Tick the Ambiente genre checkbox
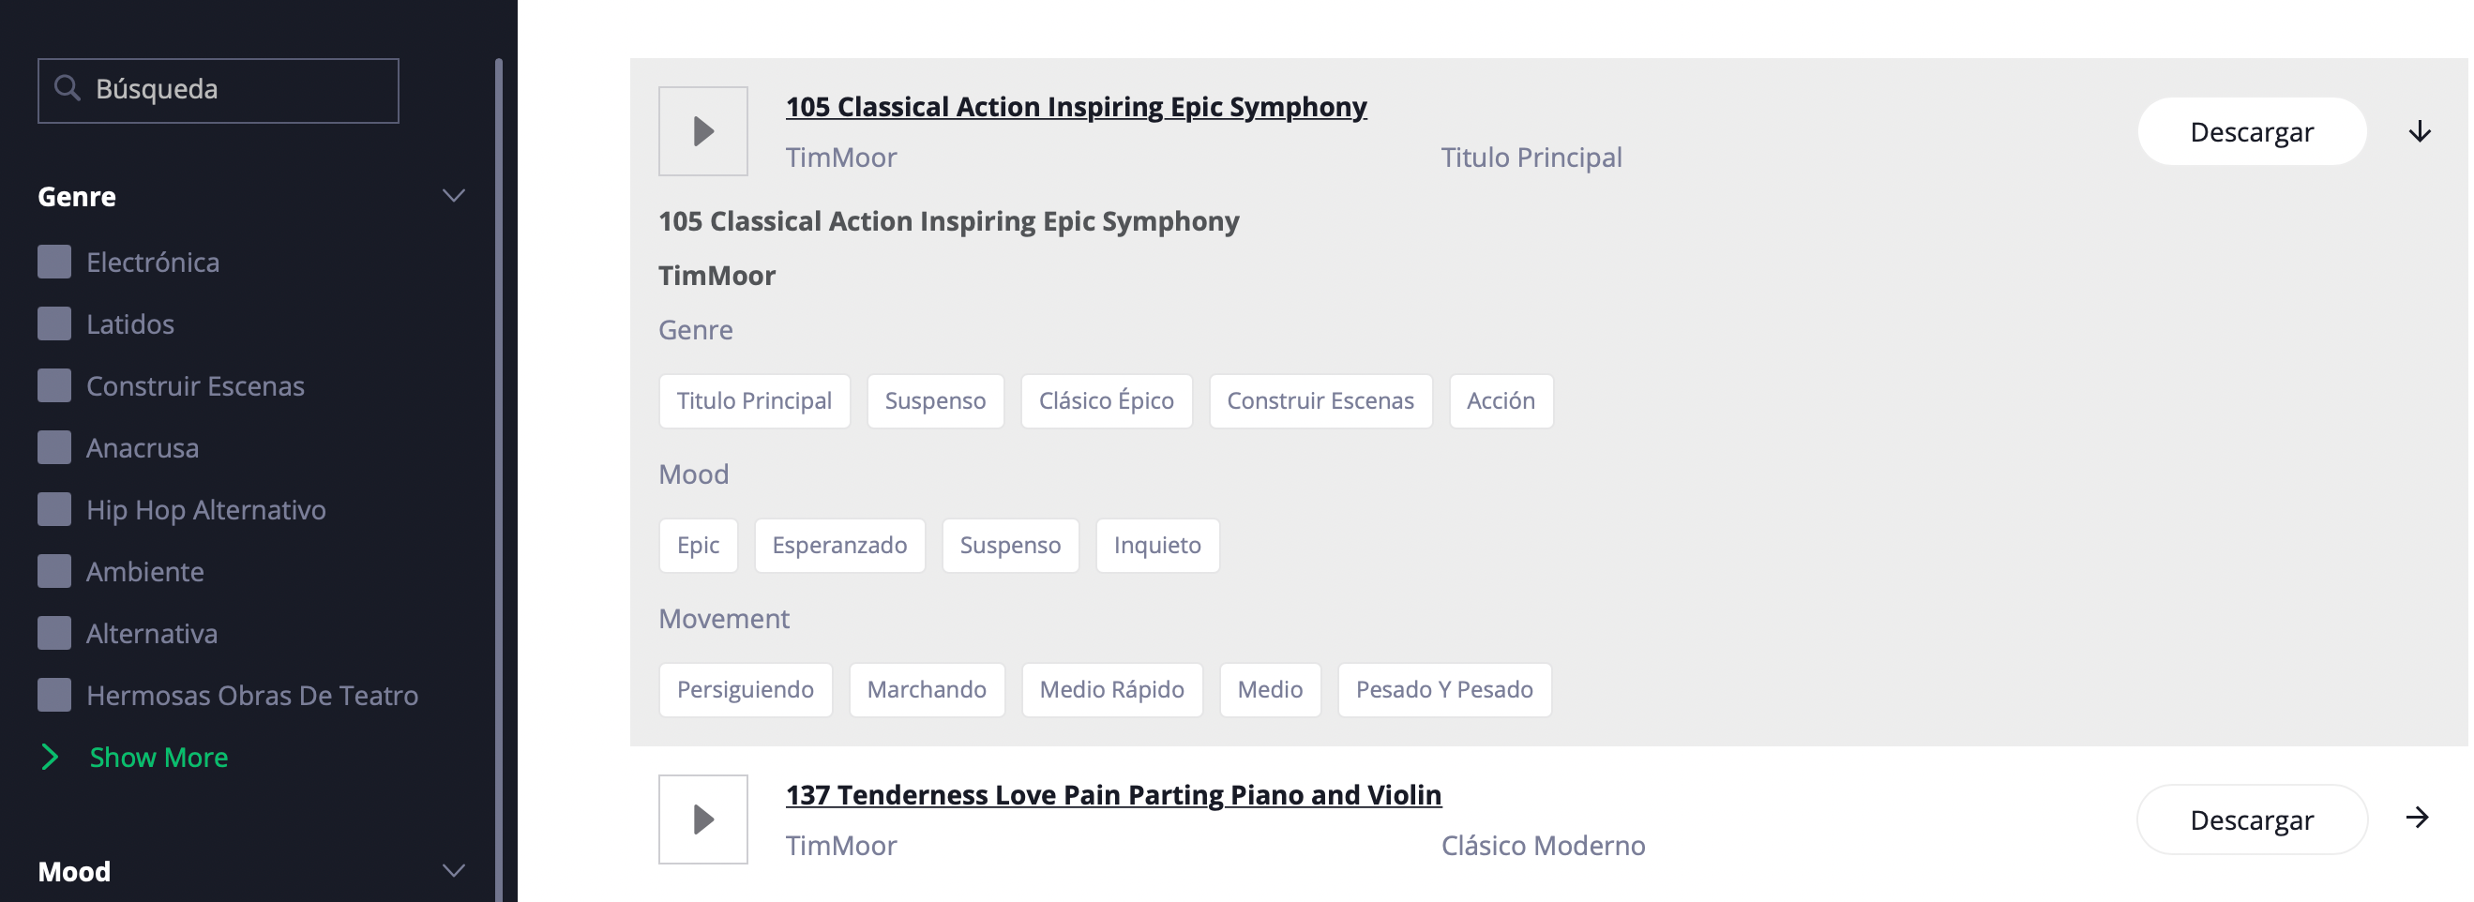The height and width of the screenshot is (902, 2474). [53, 571]
